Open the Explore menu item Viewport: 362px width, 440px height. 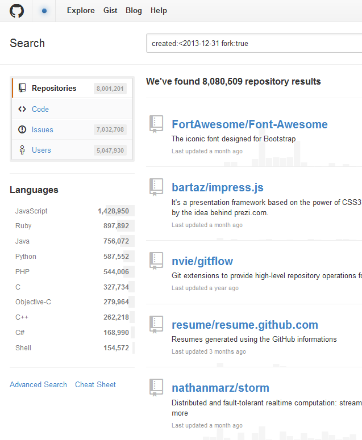tap(81, 11)
